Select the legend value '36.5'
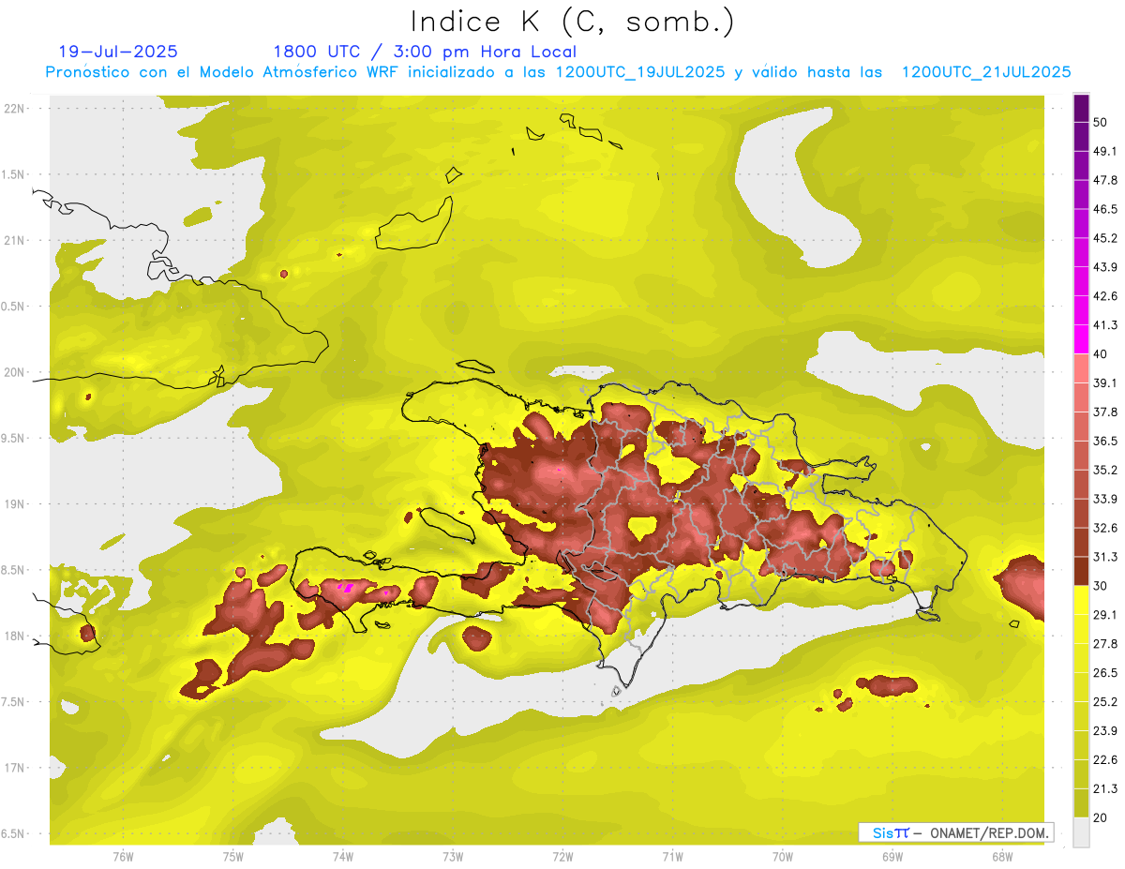The width and height of the screenshot is (1125, 869). [1105, 441]
